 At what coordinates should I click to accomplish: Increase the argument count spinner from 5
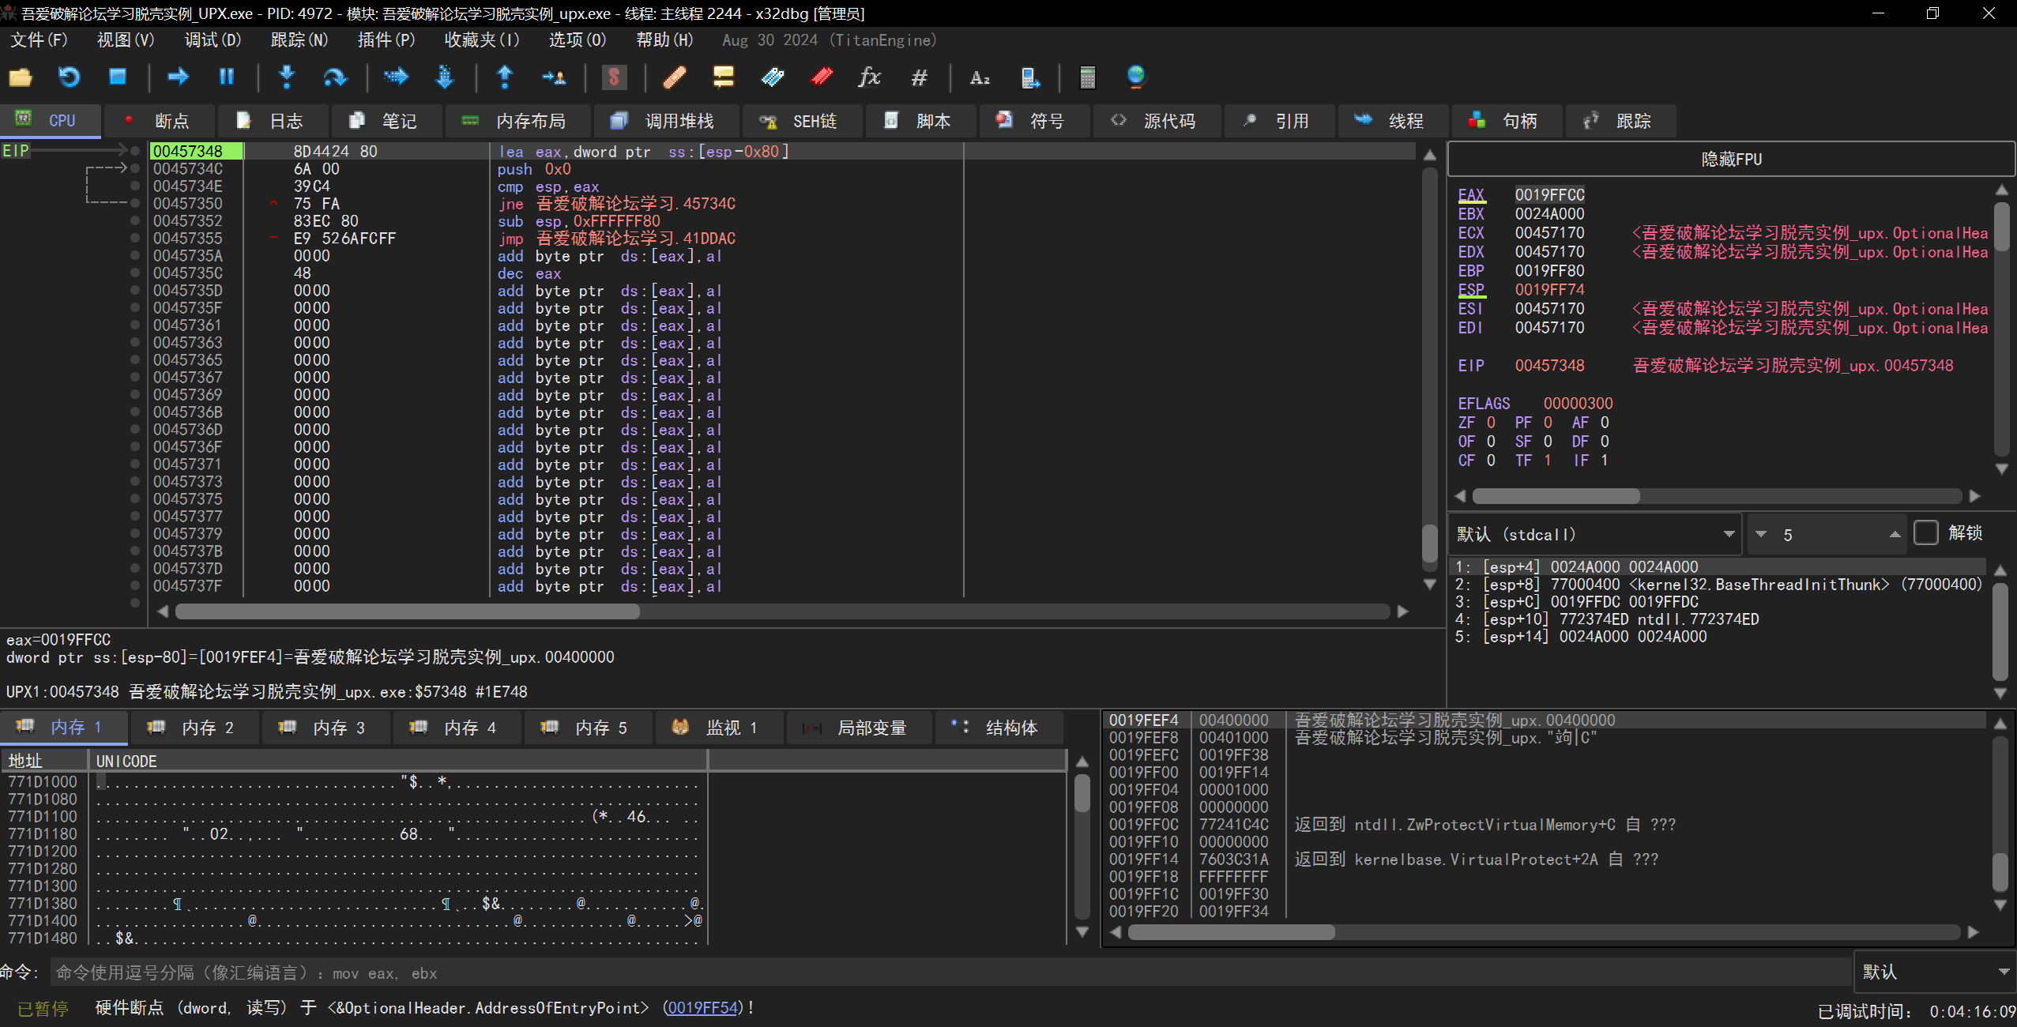coord(1895,535)
